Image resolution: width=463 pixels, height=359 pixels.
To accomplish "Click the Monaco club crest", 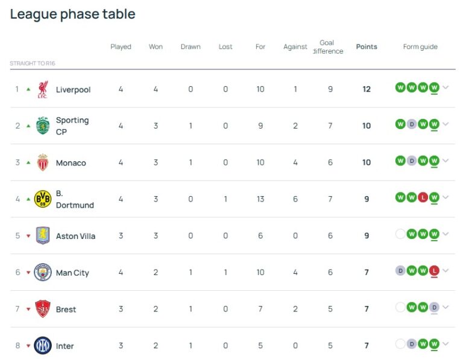I will 42,162.
